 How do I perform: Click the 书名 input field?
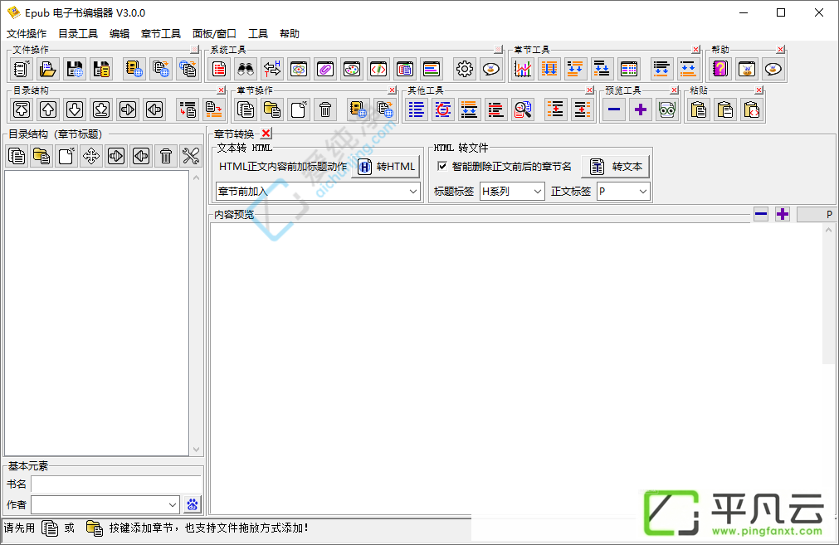pyautogui.click(x=116, y=484)
